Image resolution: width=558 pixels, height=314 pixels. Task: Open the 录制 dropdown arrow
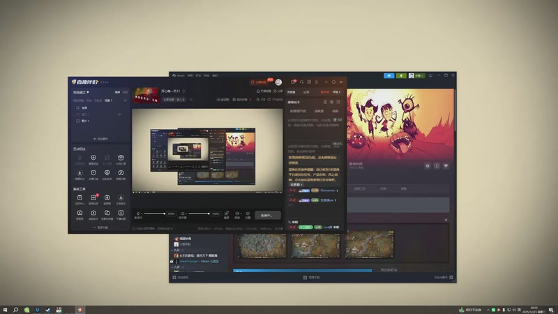(x=241, y=214)
